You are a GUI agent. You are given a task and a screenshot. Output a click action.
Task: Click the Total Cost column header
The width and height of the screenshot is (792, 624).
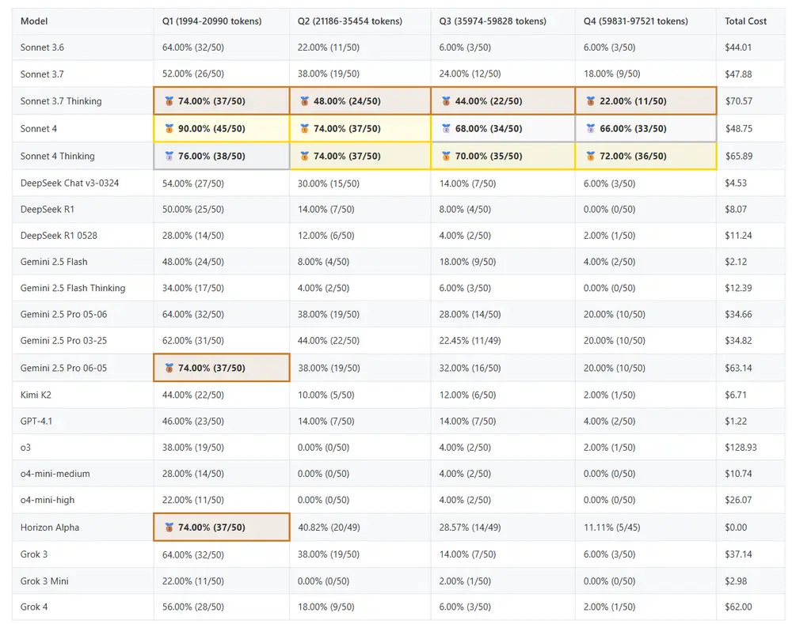point(745,21)
